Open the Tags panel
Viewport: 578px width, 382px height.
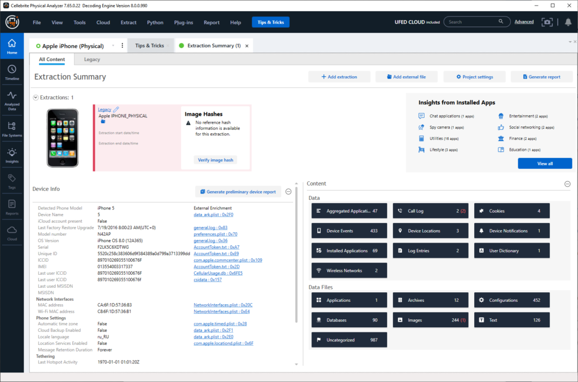tap(12, 180)
